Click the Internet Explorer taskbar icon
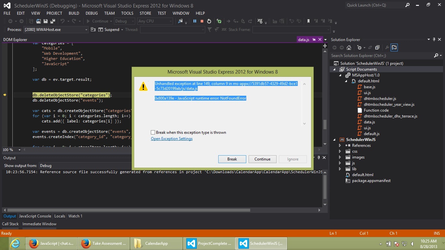445x250 pixels. click(15, 243)
